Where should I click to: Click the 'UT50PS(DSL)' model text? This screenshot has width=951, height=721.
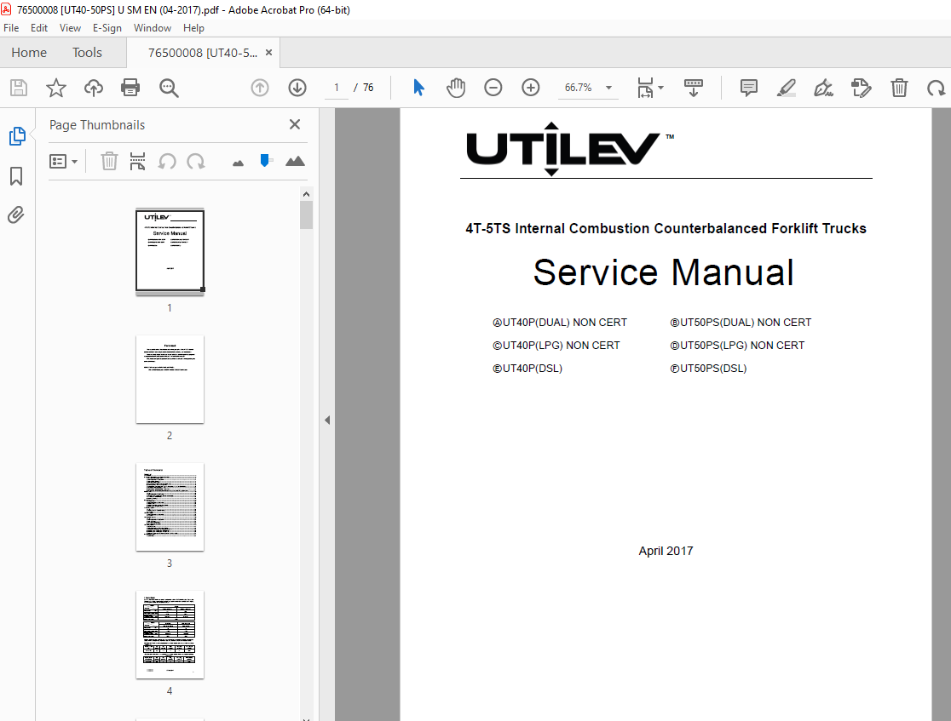[708, 369]
